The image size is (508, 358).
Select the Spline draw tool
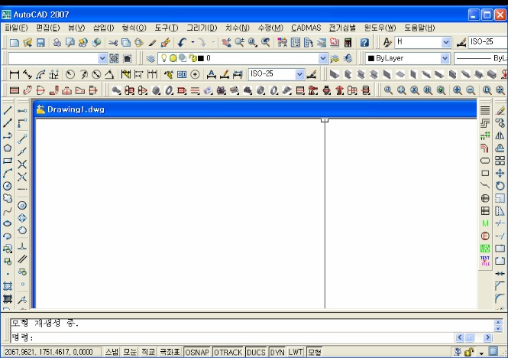tap(8, 211)
